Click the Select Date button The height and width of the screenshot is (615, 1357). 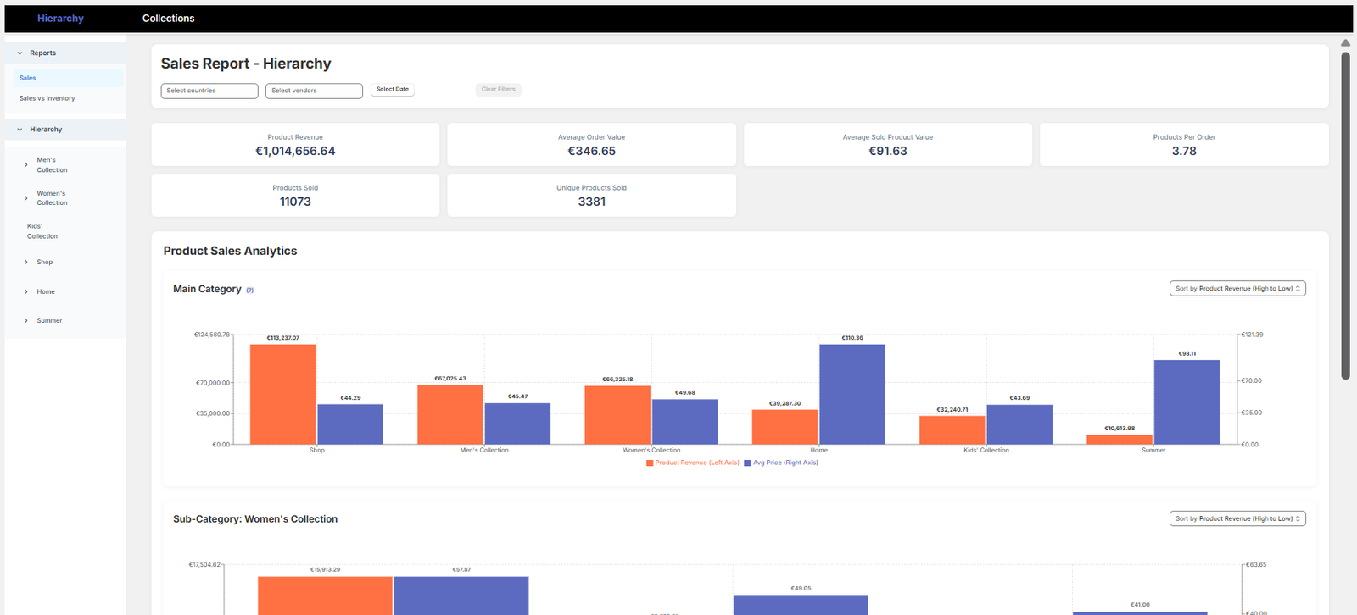[393, 89]
